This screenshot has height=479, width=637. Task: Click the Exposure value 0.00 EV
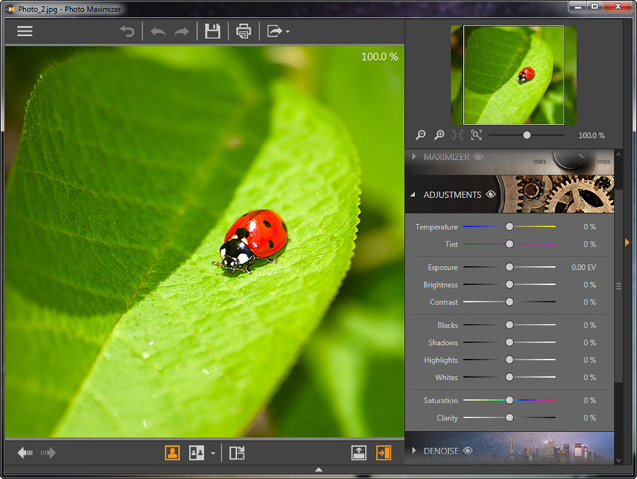point(583,268)
